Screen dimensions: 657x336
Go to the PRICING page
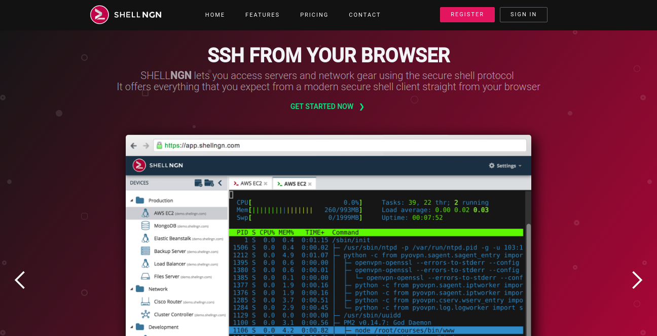tap(314, 15)
